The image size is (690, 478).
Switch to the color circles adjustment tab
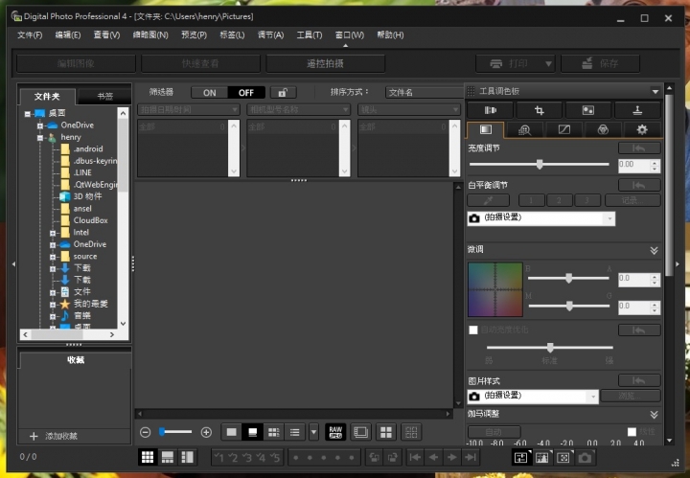[603, 129]
